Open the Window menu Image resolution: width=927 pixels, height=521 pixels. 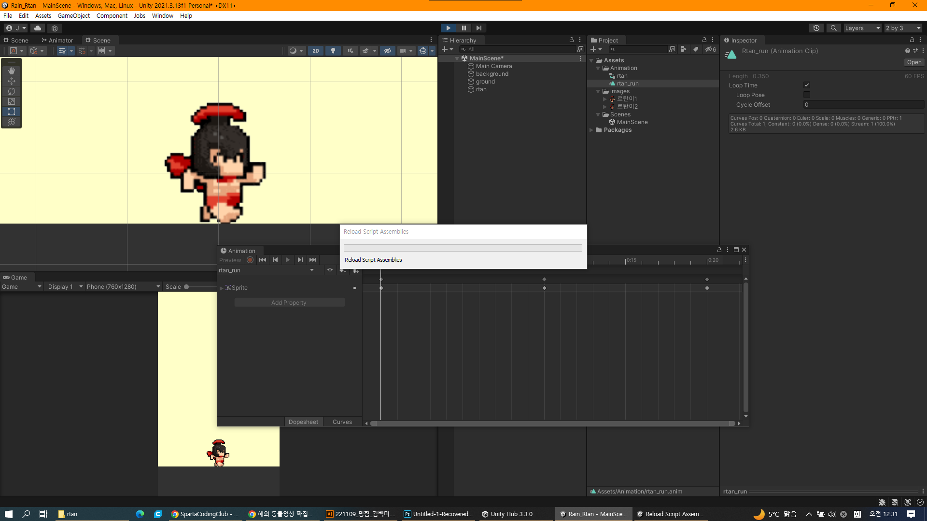tap(163, 16)
